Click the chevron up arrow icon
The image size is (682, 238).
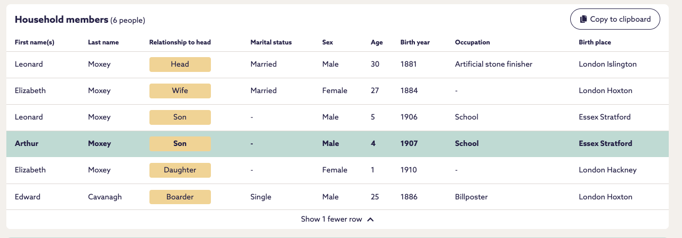coord(370,219)
